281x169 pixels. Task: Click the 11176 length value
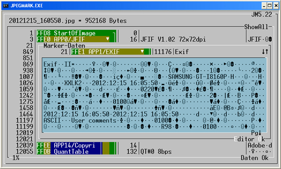click(x=163, y=52)
